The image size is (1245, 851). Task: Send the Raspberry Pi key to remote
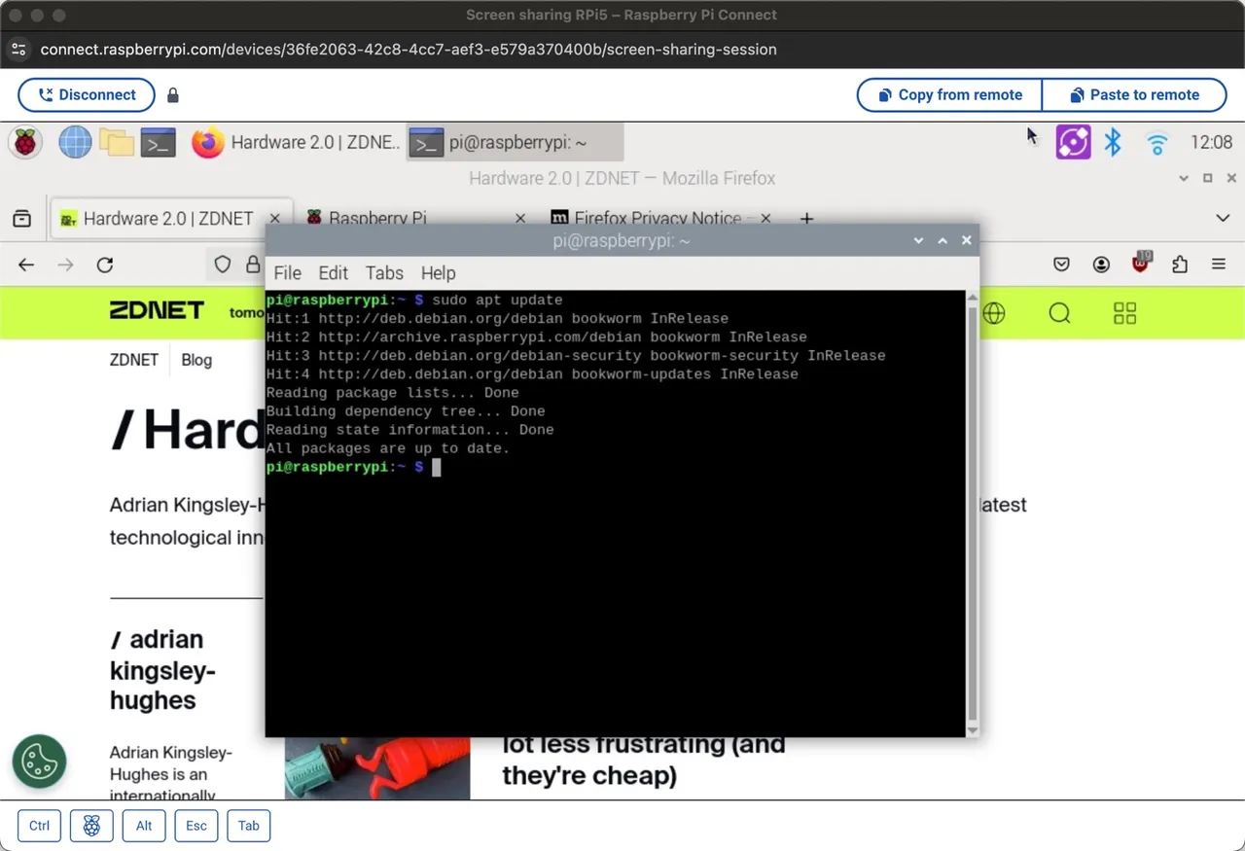tap(91, 826)
